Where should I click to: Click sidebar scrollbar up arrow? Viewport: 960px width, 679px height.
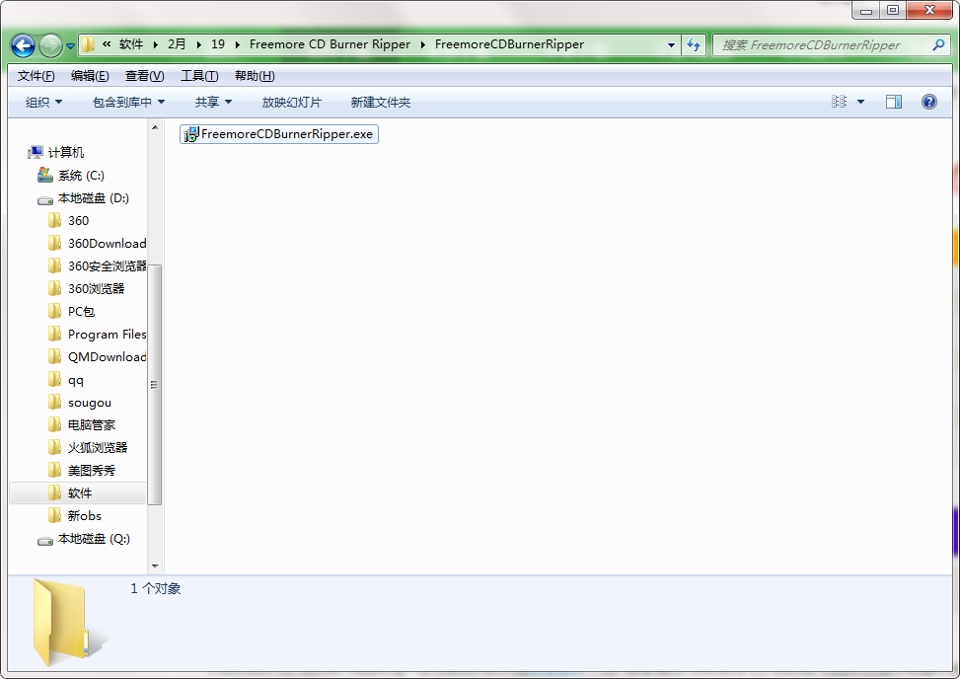tap(155, 127)
